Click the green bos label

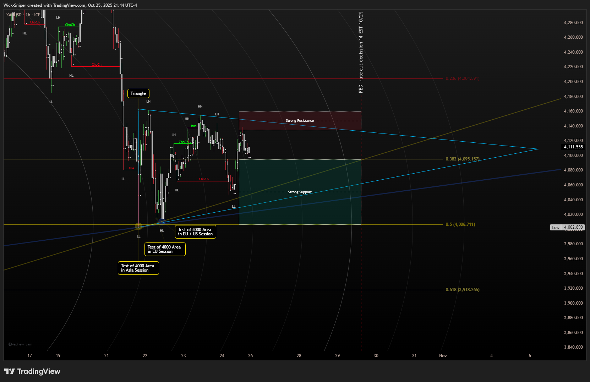(194, 126)
